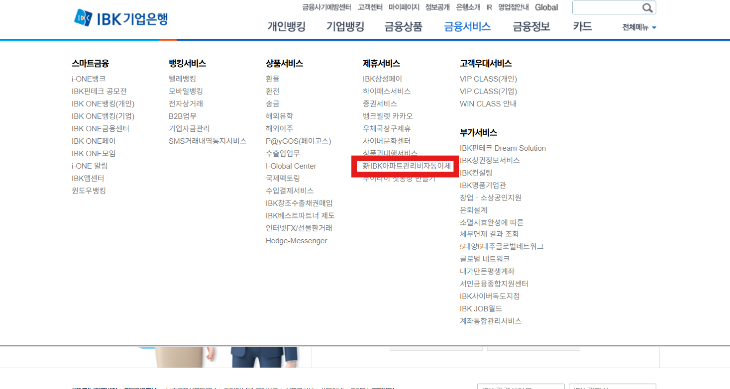Select 은퇴설계
Screen dimensions: 730x389
click(x=474, y=210)
